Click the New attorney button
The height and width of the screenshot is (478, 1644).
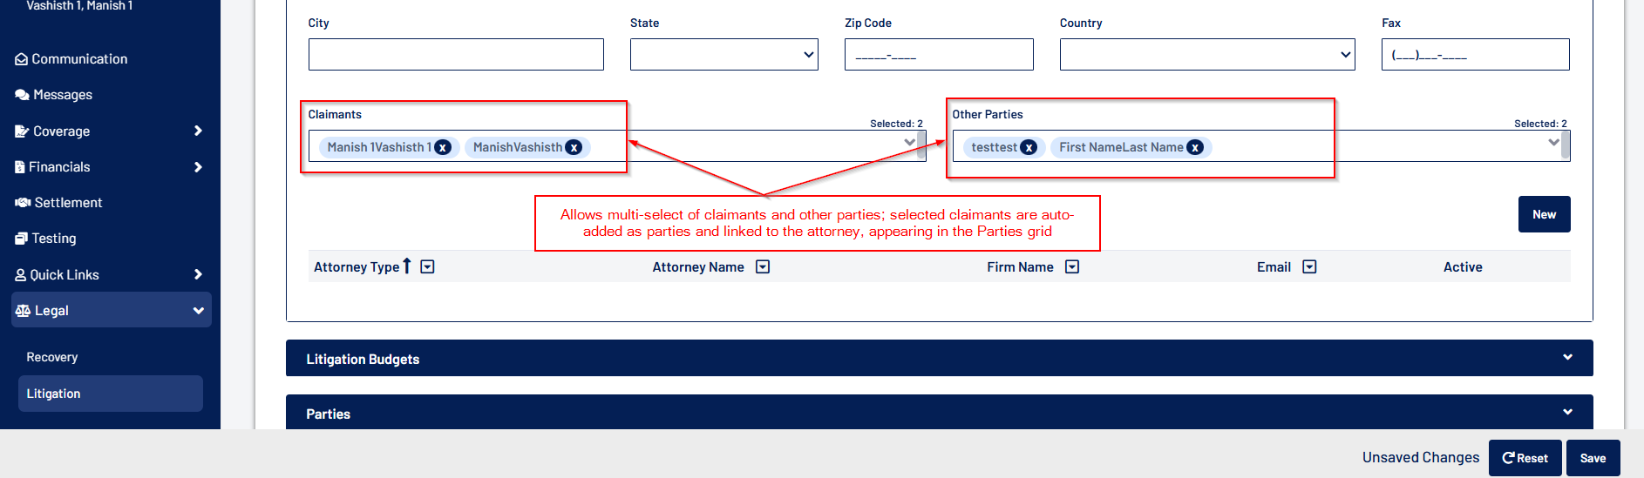pos(1544,214)
